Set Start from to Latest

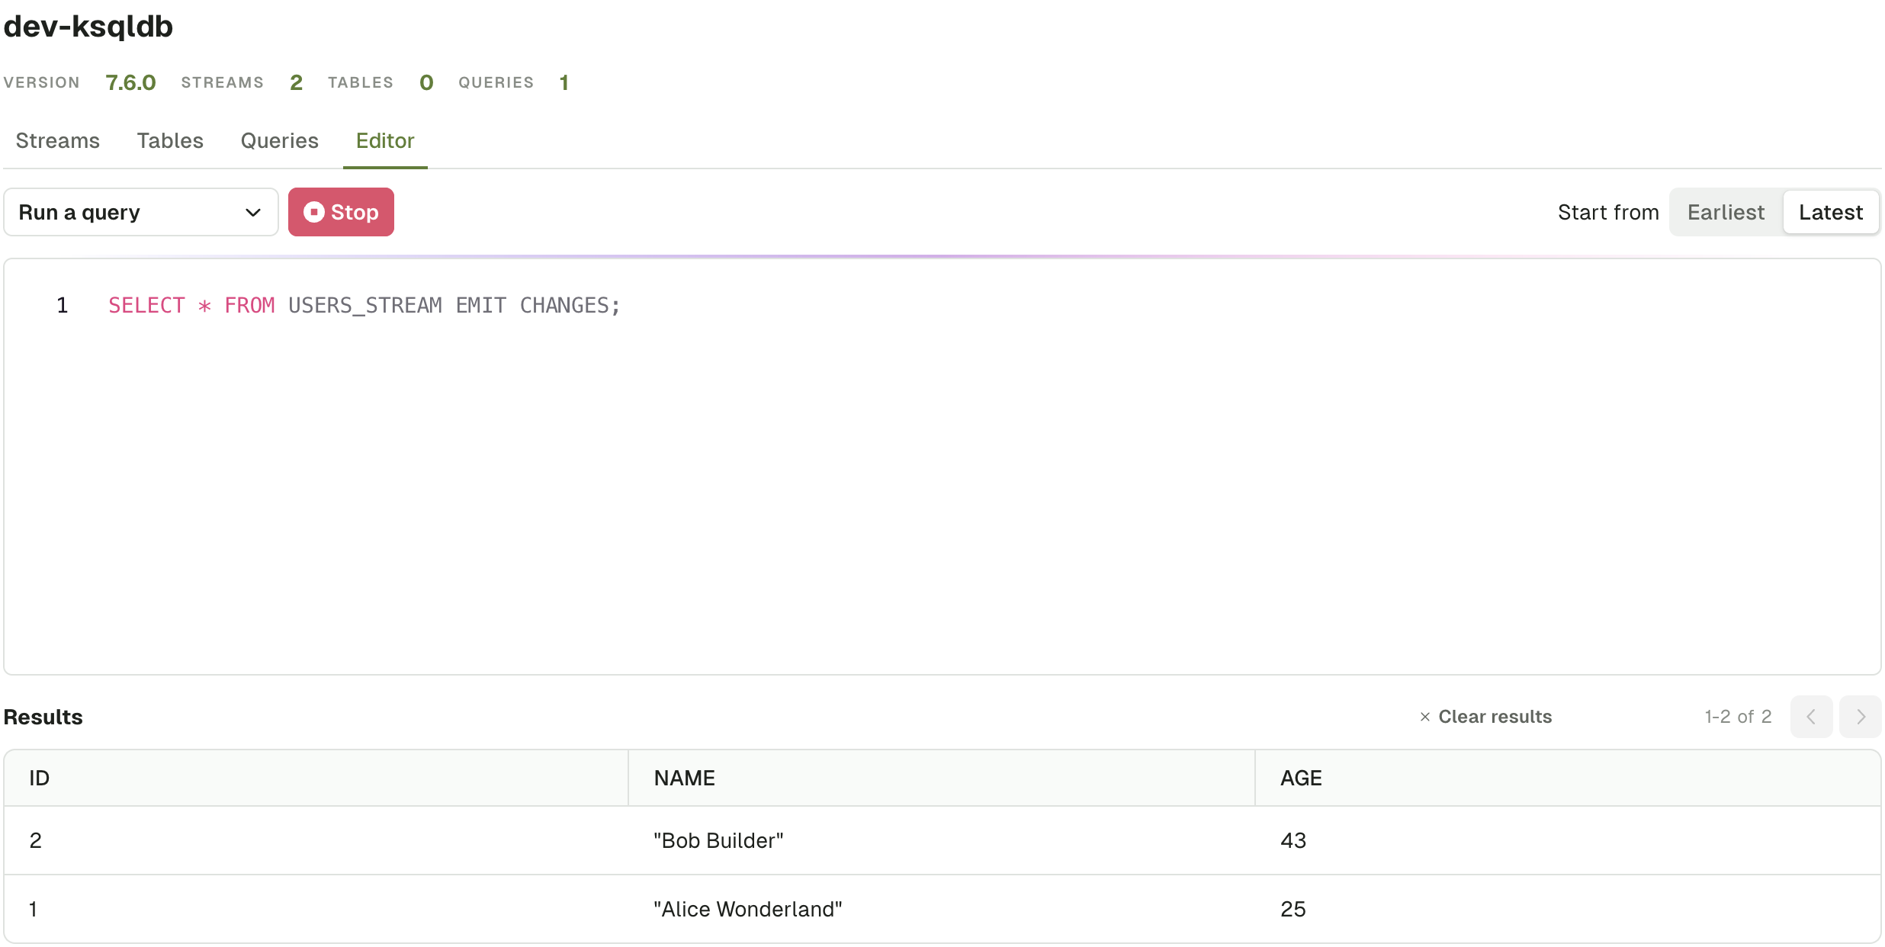click(1831, 212)
